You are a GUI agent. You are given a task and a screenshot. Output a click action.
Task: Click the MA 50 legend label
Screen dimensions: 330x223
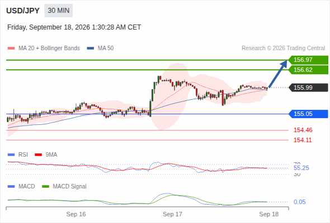tap(106, 49)
